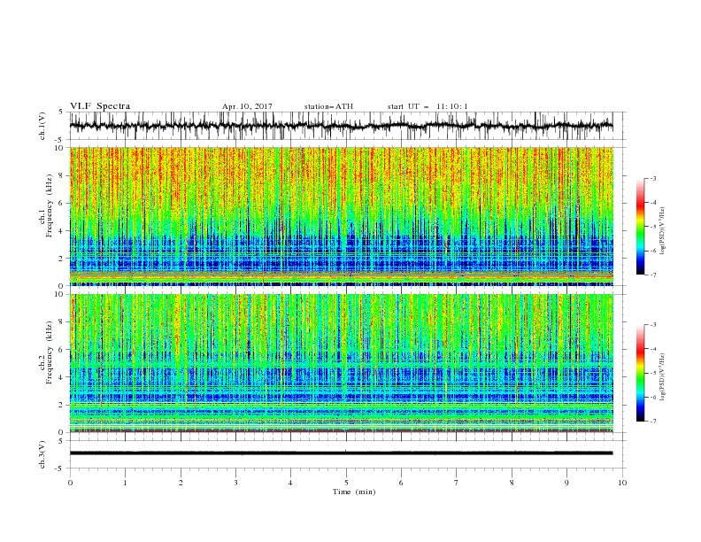The image size is (701, 542).
Task: Select the "start UT = 11:10:1" header text
Action: [428, 106]
